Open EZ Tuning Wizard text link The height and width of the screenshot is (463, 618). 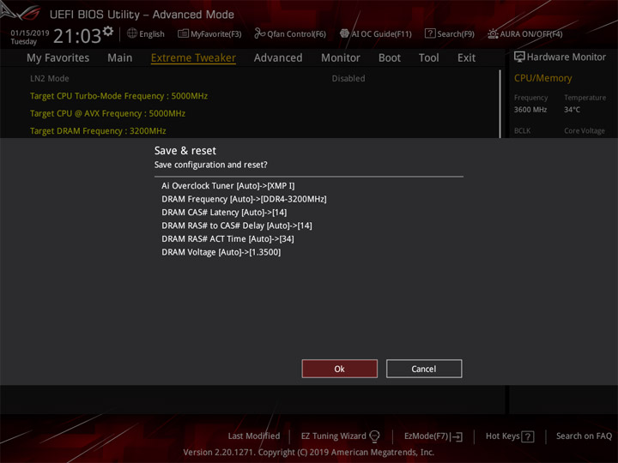click(x=333, y=436)
